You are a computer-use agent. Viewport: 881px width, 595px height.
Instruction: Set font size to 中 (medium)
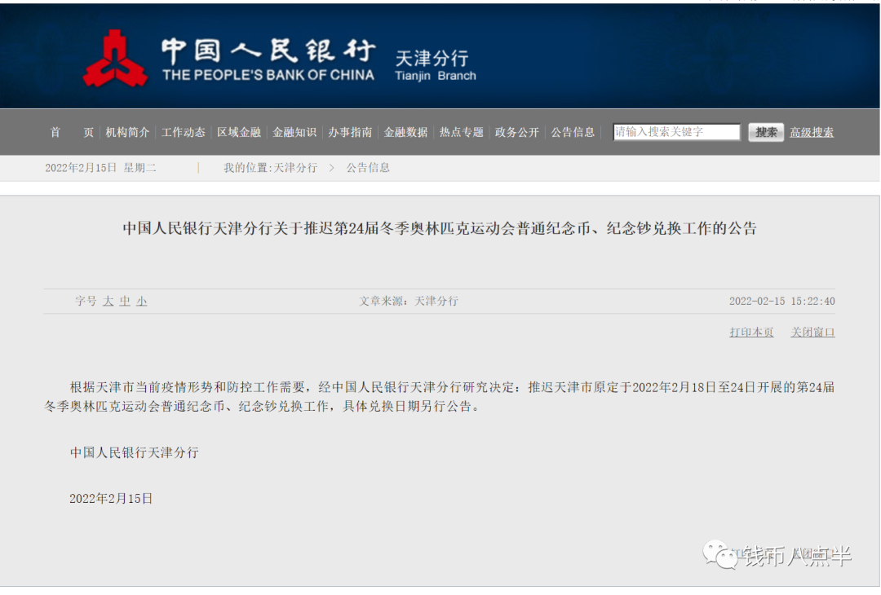click(125, 302)
